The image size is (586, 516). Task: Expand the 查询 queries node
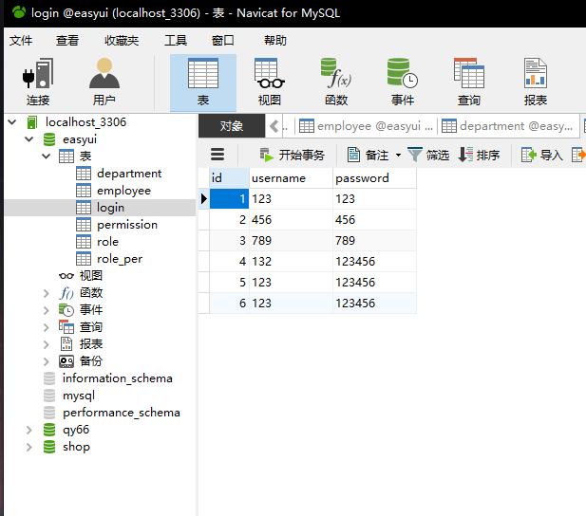coord(46,327)
